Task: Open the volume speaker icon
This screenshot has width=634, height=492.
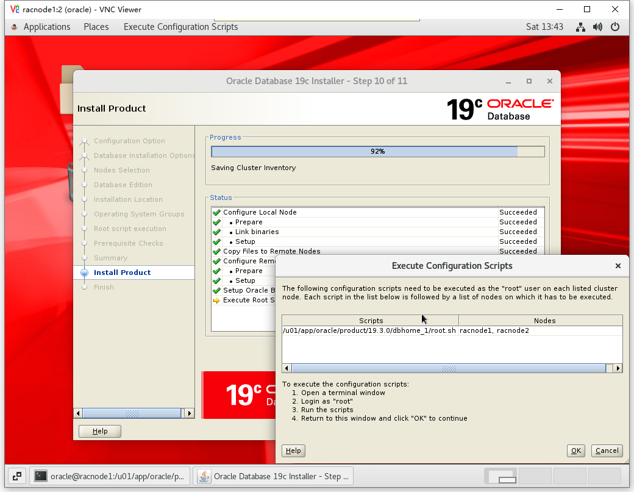Action: (597, 27)
